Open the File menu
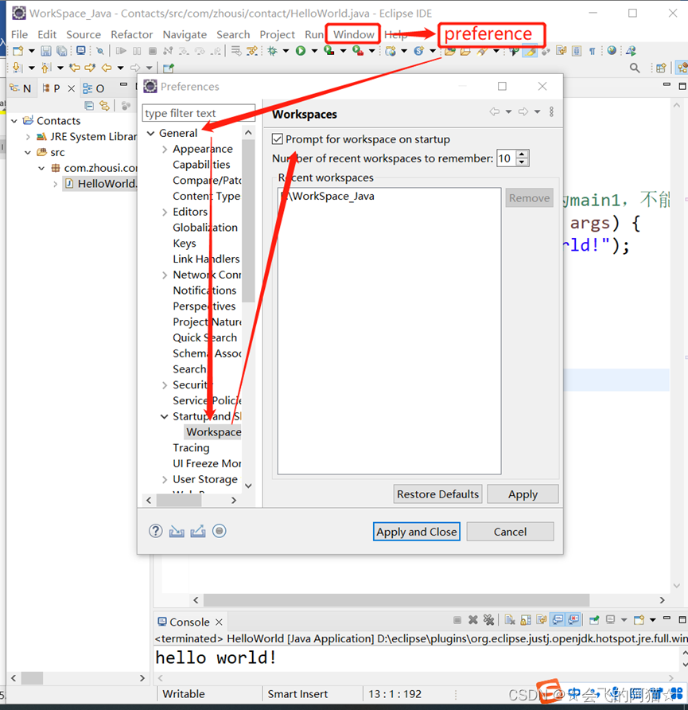Viewport: 688px width, 710px height. click(x=19, y=34)
